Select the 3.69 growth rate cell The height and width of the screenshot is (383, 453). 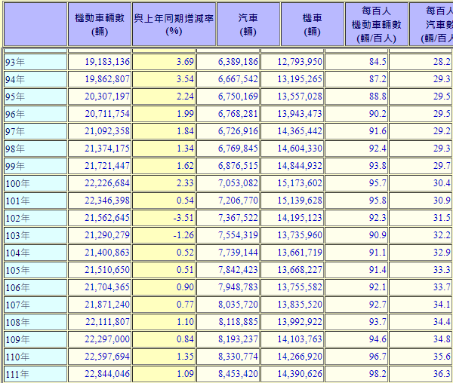[x=164, y=62]
